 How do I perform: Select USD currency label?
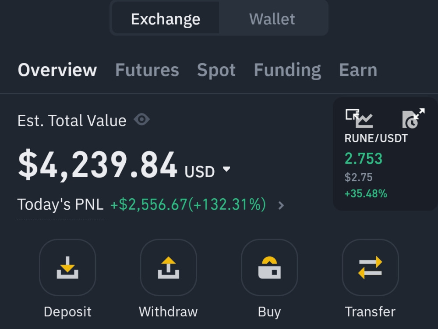(199, 172)
